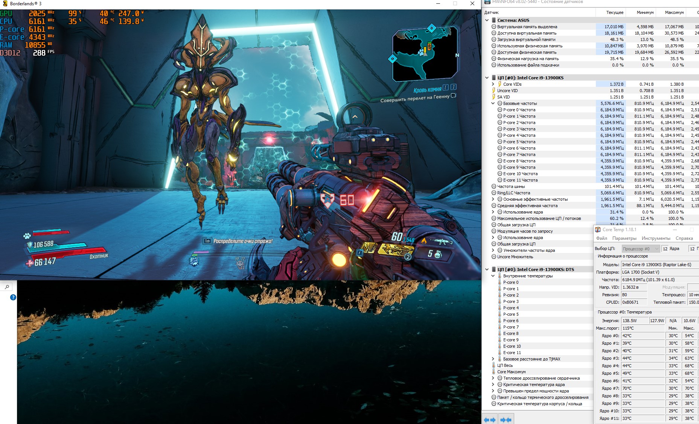Click the icon beside Модуляция часов по запросу

[x=494, y=231]
